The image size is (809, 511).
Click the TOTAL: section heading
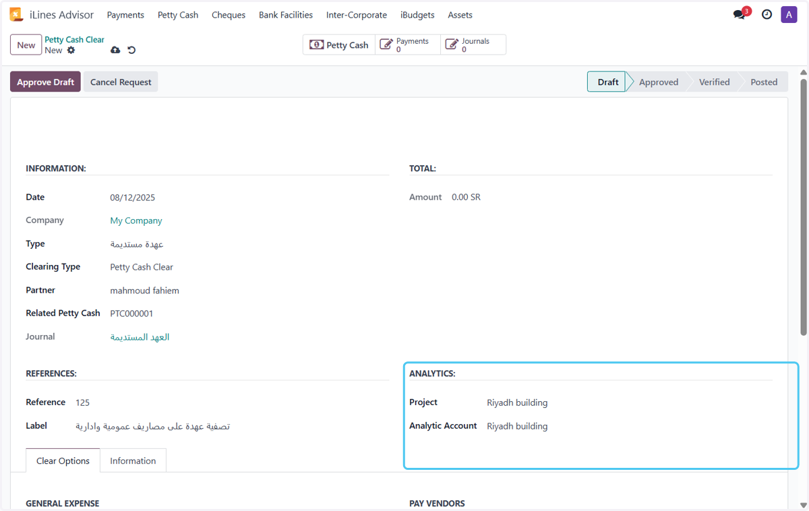tap(423, 169)
